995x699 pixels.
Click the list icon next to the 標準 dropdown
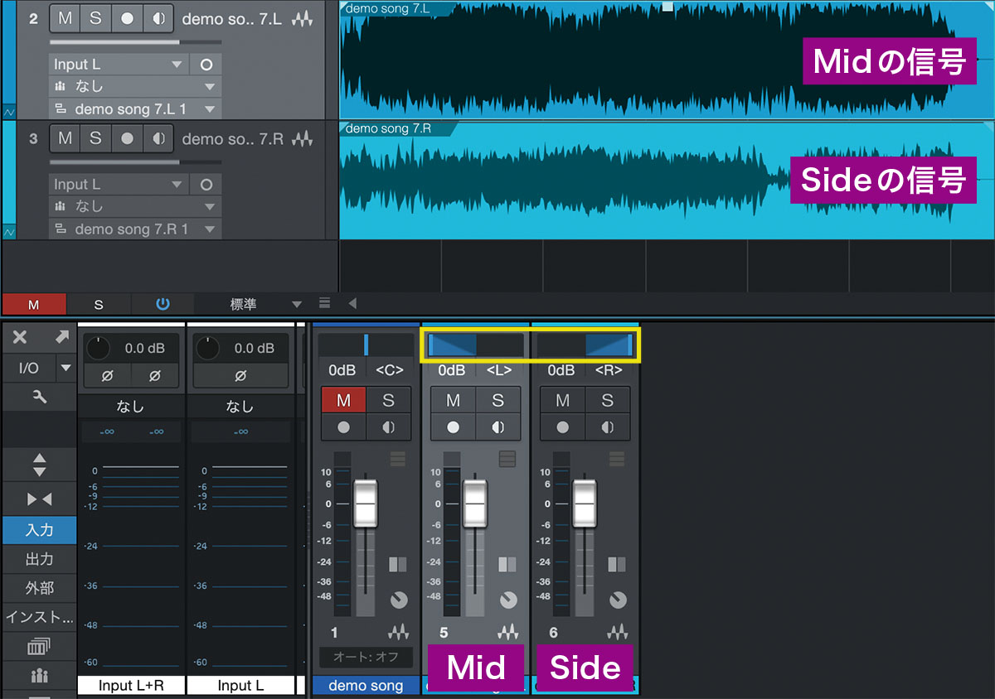pyautogui.click(x=323, y=304)
